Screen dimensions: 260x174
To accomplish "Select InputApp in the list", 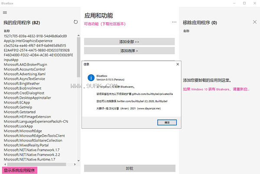I will (11, 60).
